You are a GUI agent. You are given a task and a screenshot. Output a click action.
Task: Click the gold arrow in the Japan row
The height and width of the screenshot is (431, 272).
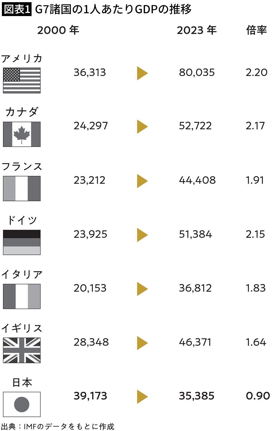[142, 396]
